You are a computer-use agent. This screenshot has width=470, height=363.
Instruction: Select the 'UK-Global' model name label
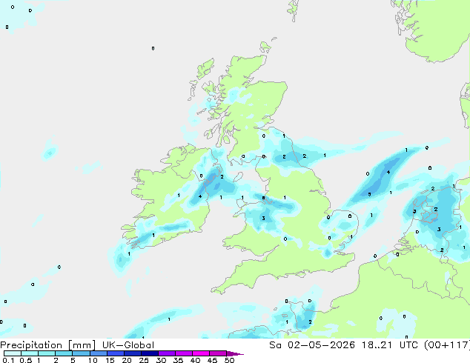point(128,345)
